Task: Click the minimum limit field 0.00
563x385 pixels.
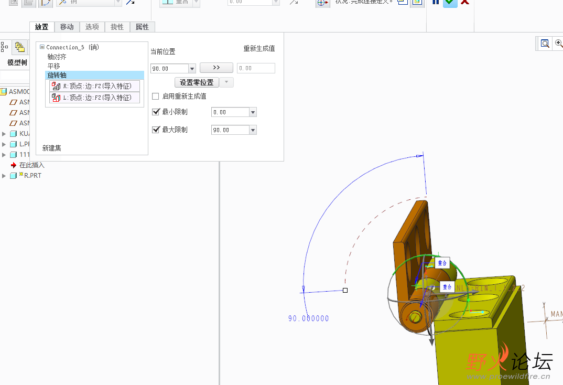Action: click(x=231, y=112)
